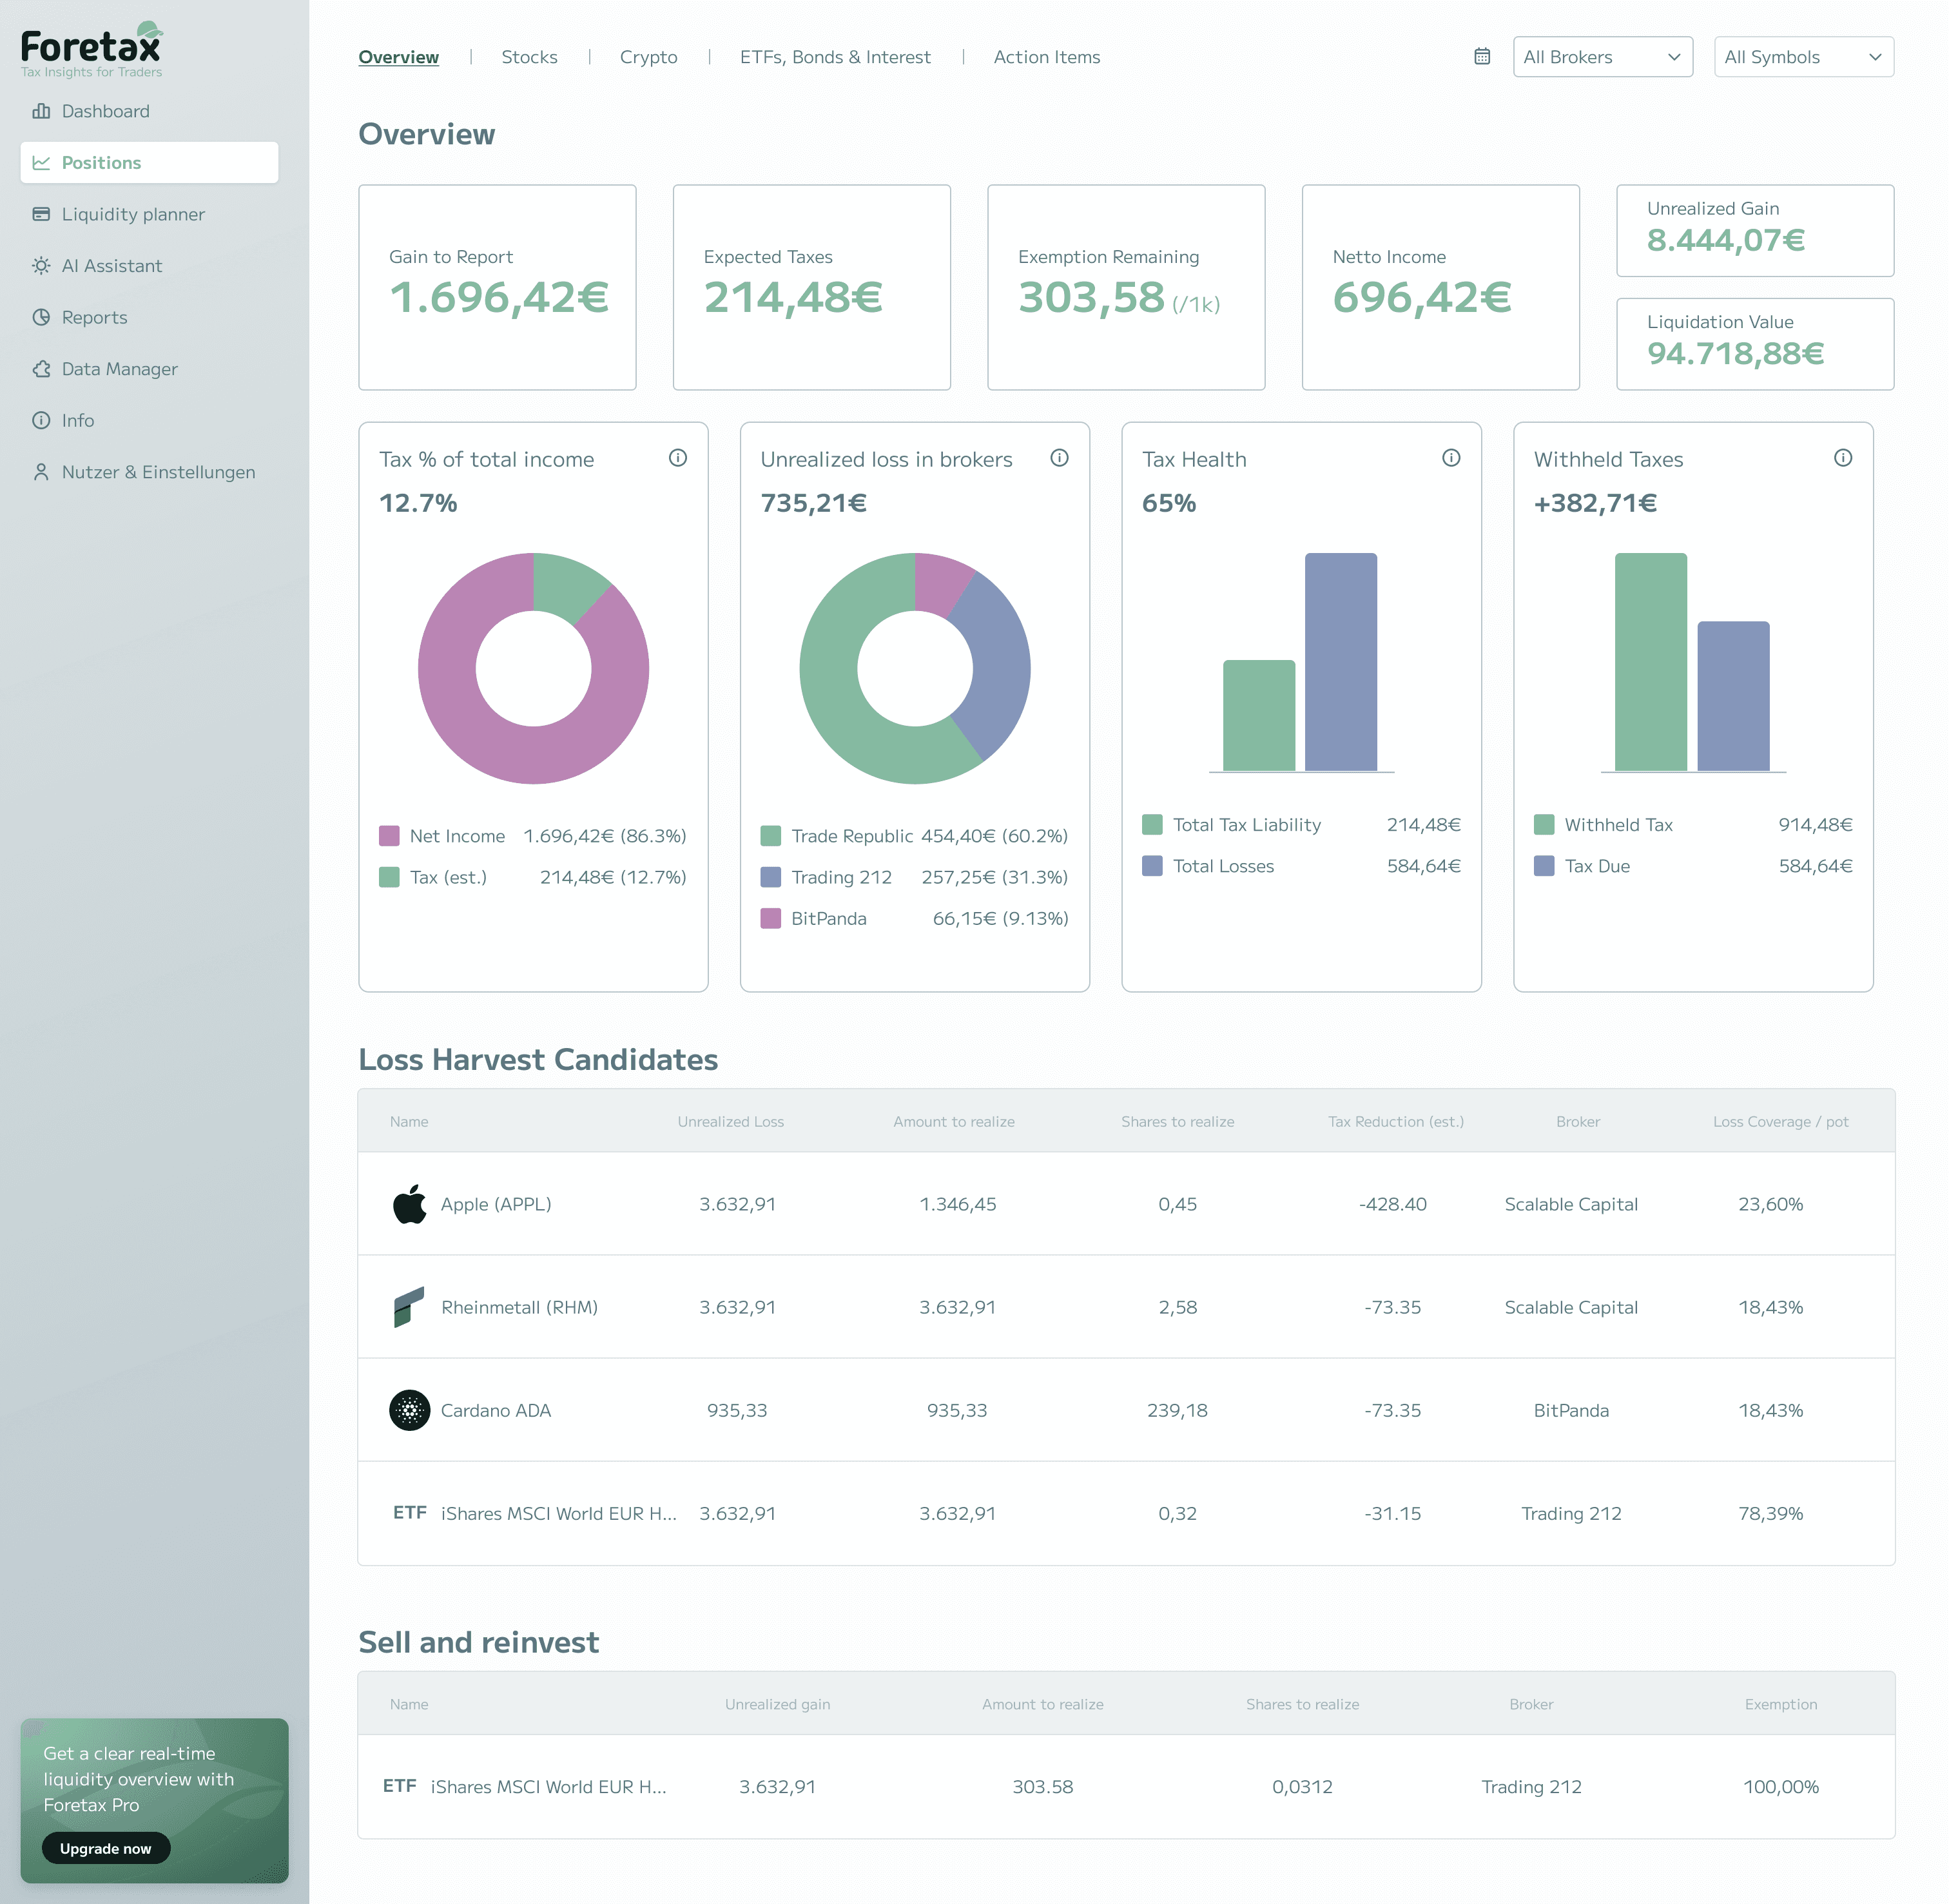Go to Liquidity planner page
Viewport: 1949px width, 1904px height.
[132, 214]
